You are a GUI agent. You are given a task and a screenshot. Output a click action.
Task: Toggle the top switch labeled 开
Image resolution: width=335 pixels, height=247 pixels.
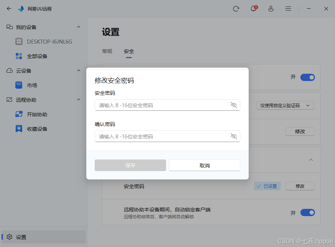point(307,77)
